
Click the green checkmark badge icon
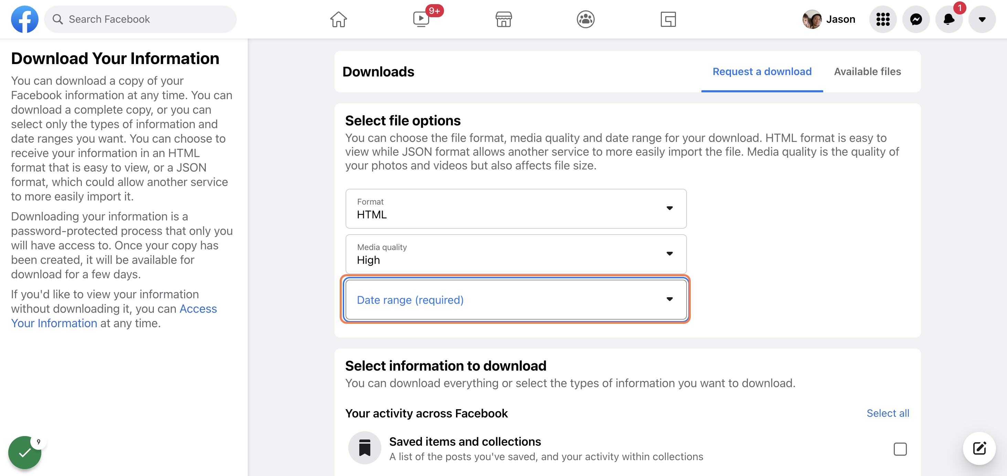(x=25, y=453)
